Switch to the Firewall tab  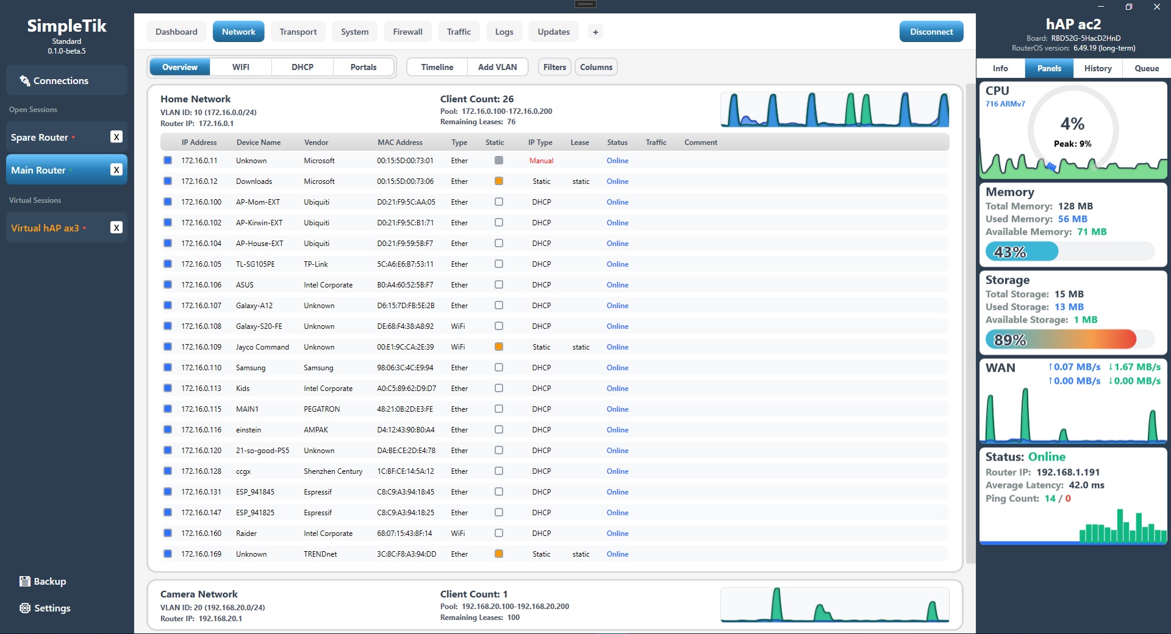pos(407,32)
